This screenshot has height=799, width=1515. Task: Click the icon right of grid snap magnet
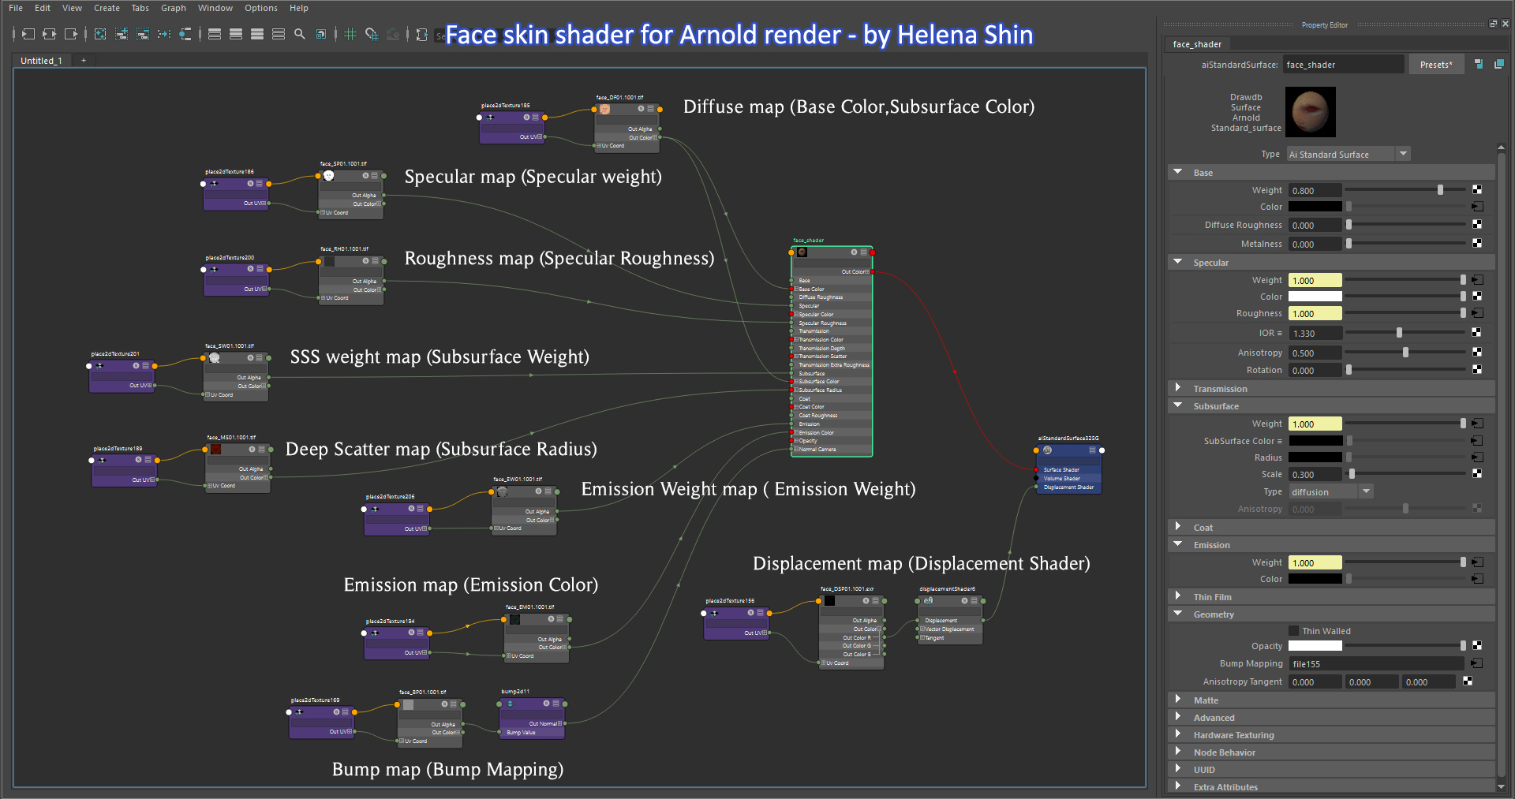[392, 34]
